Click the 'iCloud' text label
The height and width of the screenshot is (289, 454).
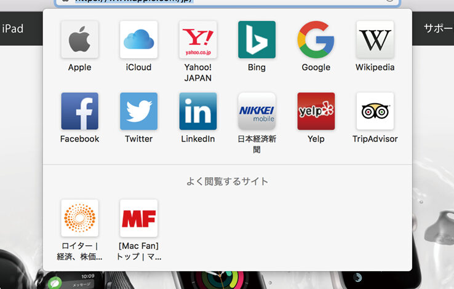pyautogui.click(x=138, y=68)
